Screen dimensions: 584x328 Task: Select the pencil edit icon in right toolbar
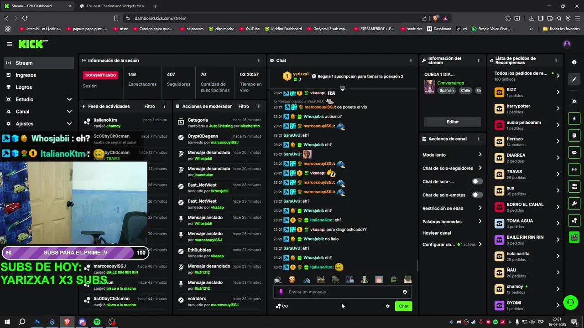pyautogui.click(x=574, y=79)
